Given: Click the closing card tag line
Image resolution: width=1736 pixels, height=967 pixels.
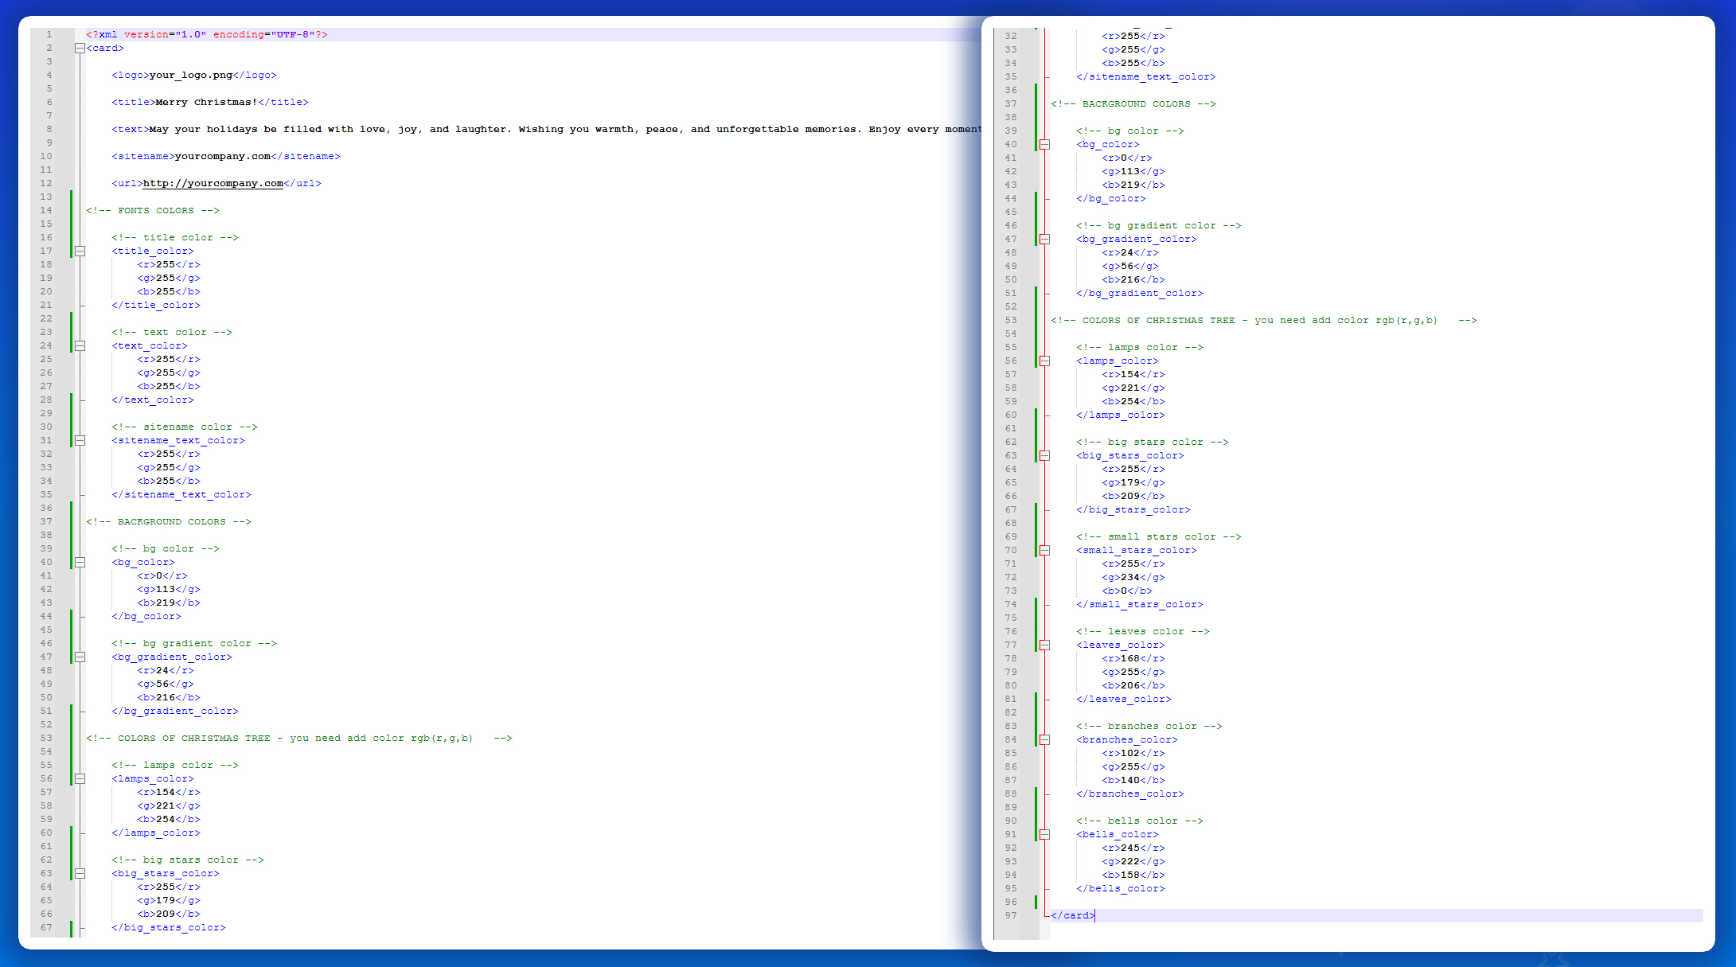Looking at the screenshot, I should tap(1072, 916).
